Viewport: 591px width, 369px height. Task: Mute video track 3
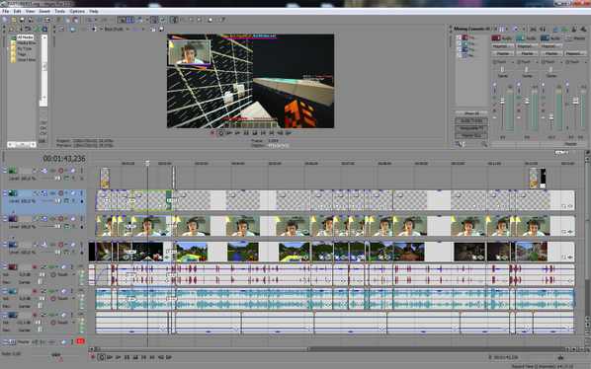coord(73,219)
